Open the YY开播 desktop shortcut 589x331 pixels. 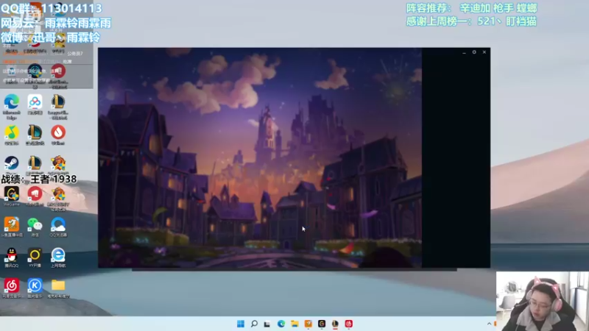point(35,255)
